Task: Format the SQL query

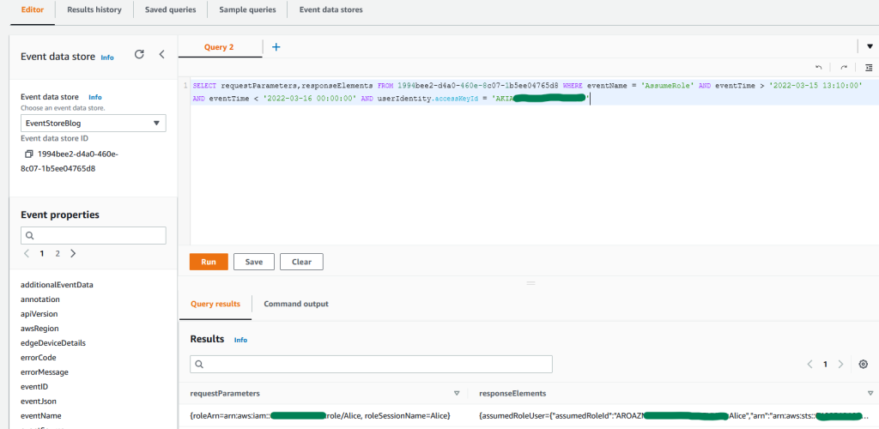Action: [869, 67]
